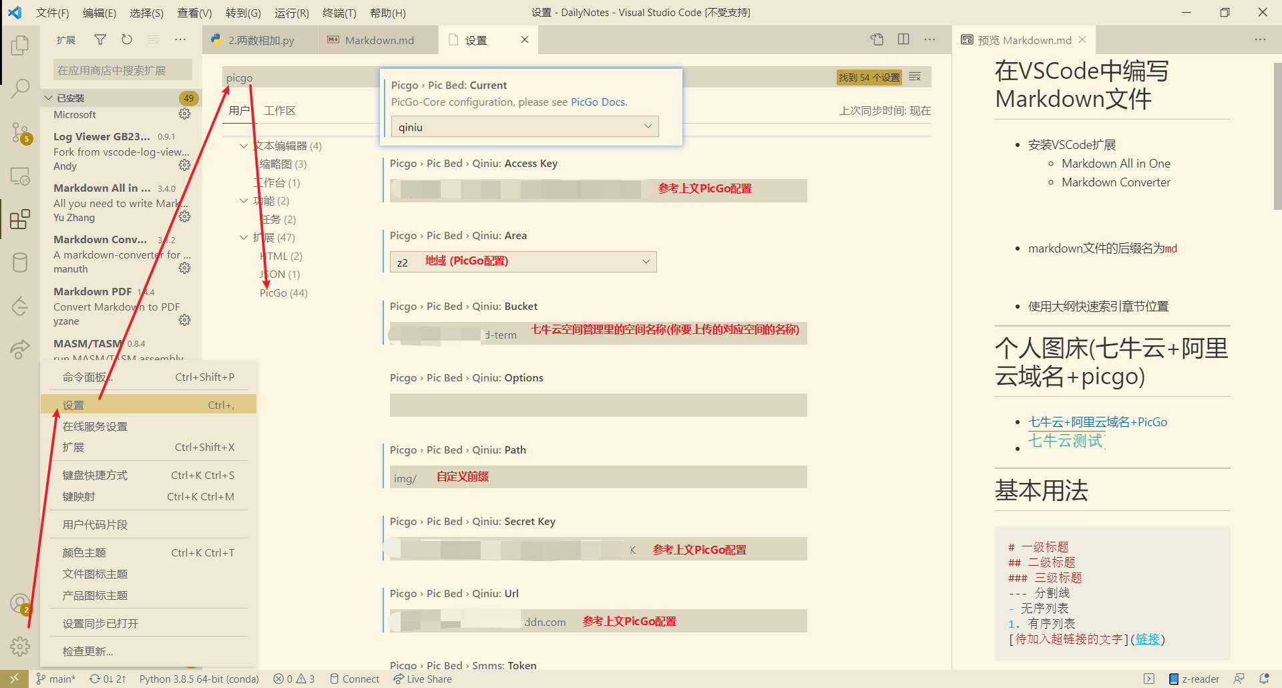The image size is (1282, 688).
Task: Open settings JSON file icon
Action: 877,40
